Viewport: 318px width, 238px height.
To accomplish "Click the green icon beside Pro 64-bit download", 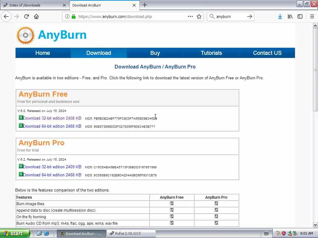I will click(x=21, y=174).
